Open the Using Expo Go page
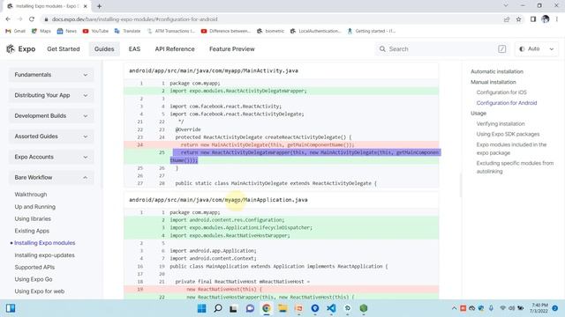 (x=34, y=279)
